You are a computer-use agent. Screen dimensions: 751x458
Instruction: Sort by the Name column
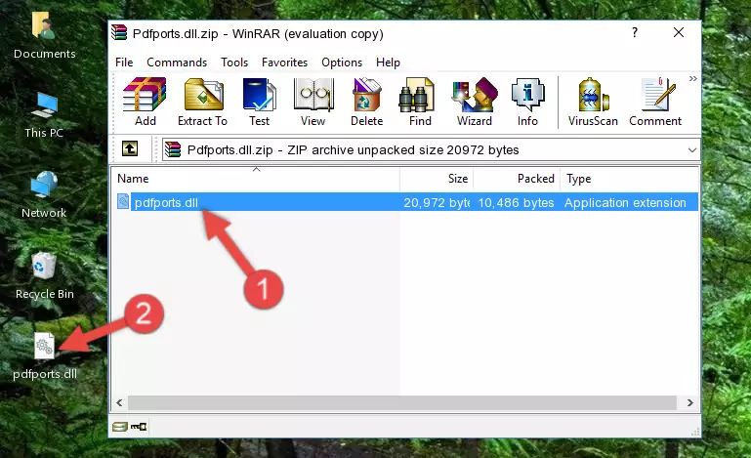(x=256, y=179)
